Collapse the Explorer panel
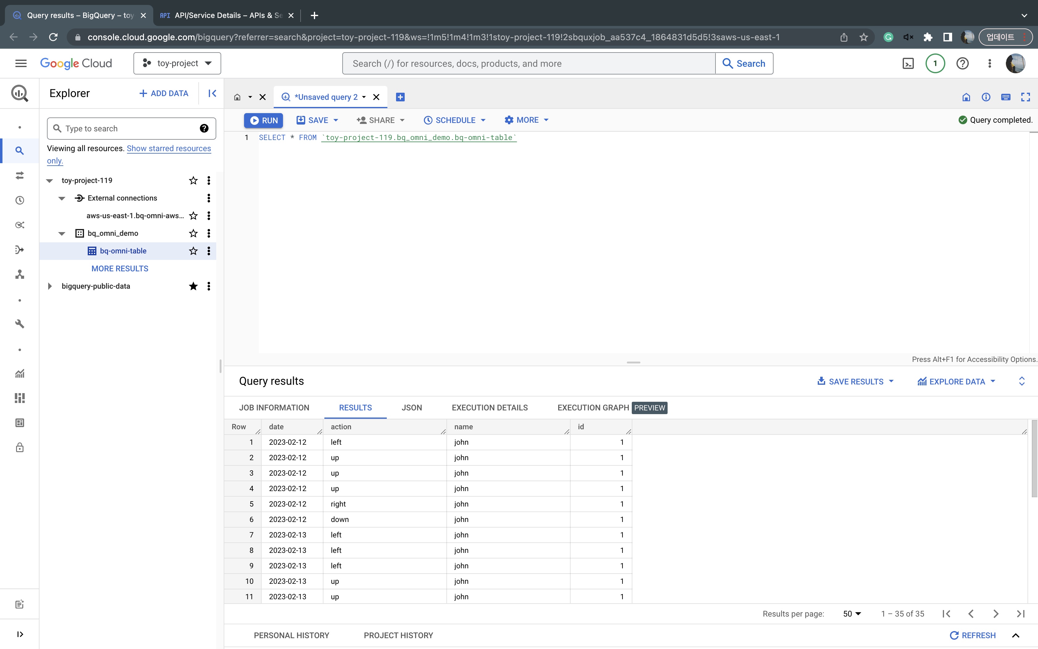This screenshot has width=1038, height=649. (x=212, y=93)
